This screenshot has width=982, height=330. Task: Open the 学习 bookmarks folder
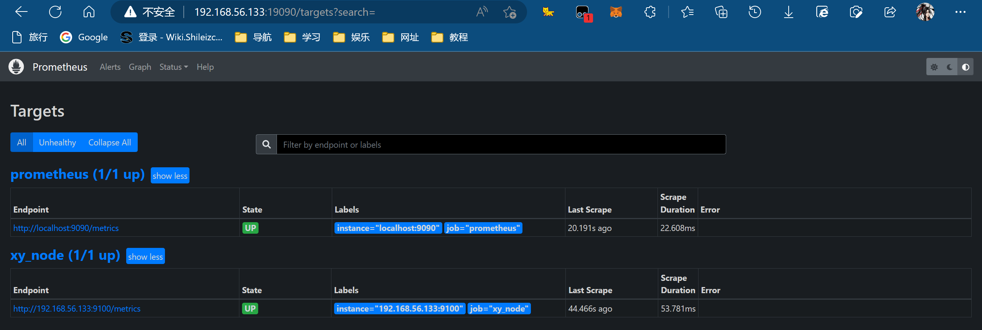click(x=302, y=37)
